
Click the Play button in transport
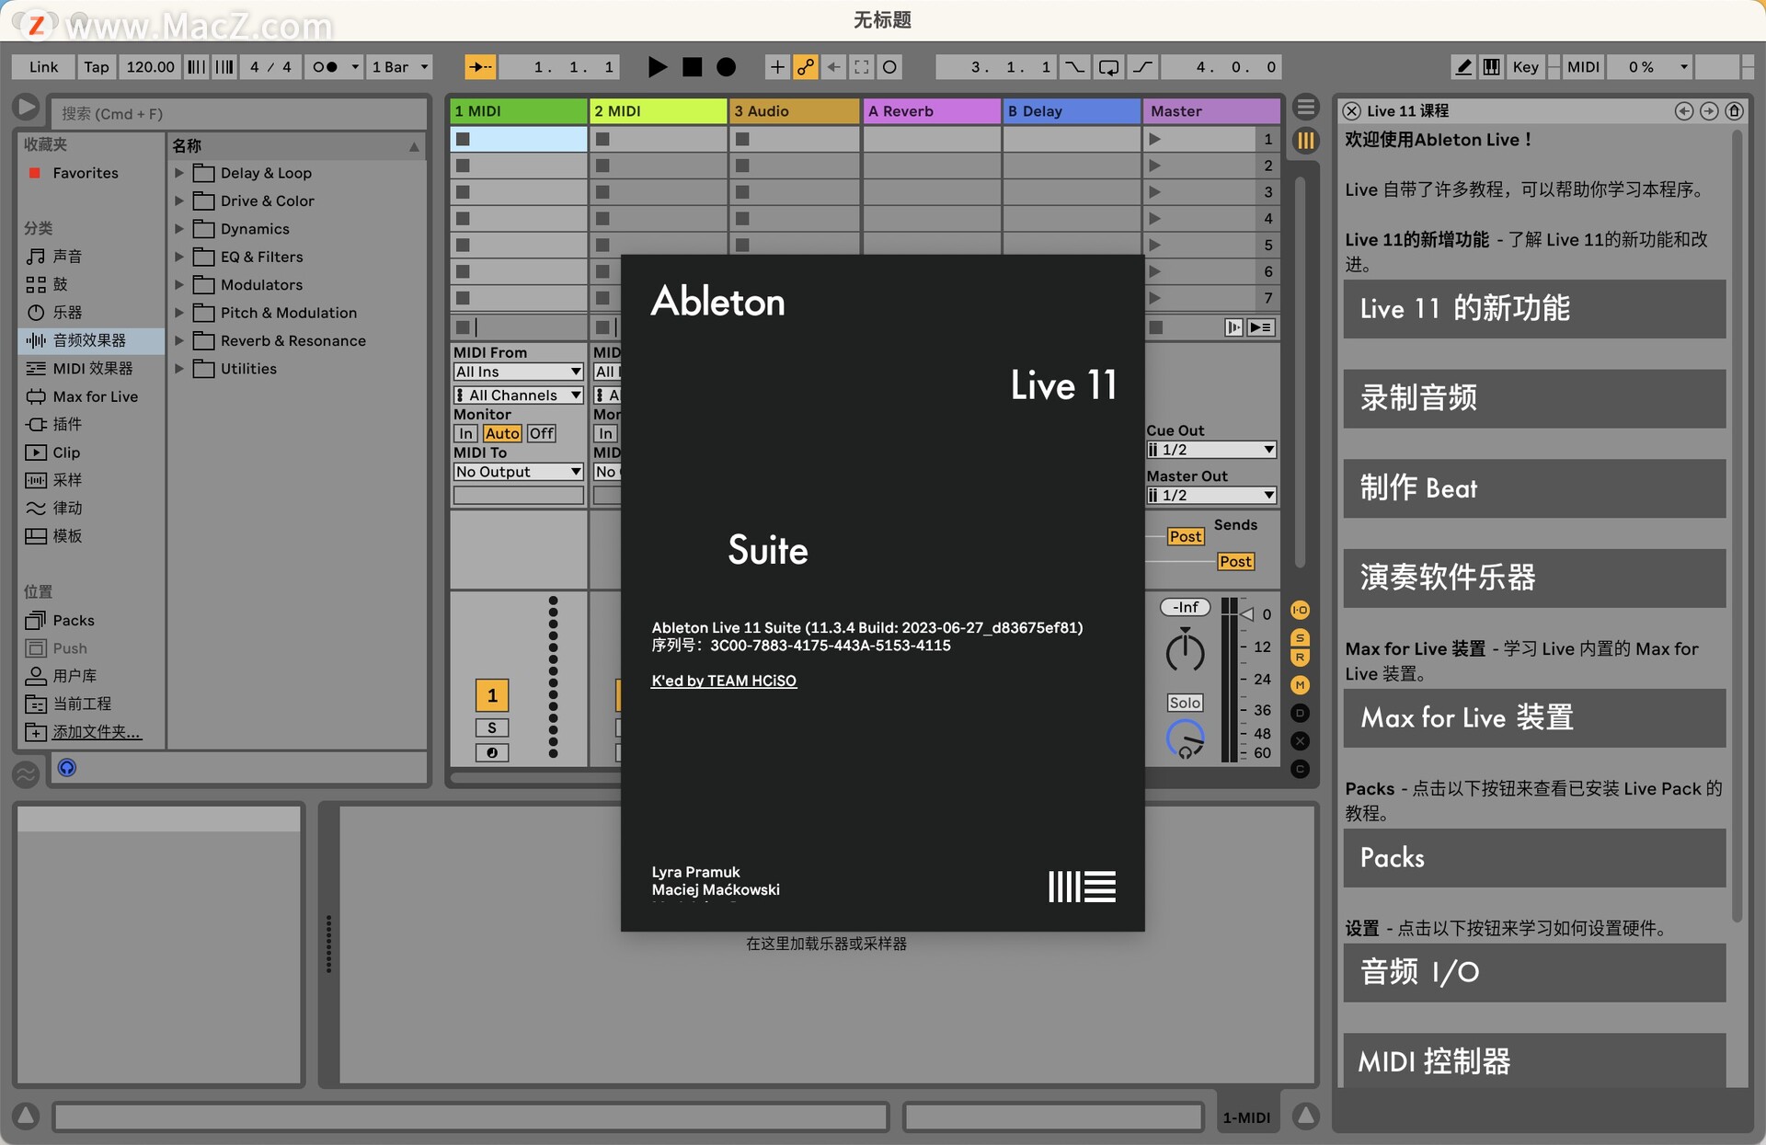point(657,67)
